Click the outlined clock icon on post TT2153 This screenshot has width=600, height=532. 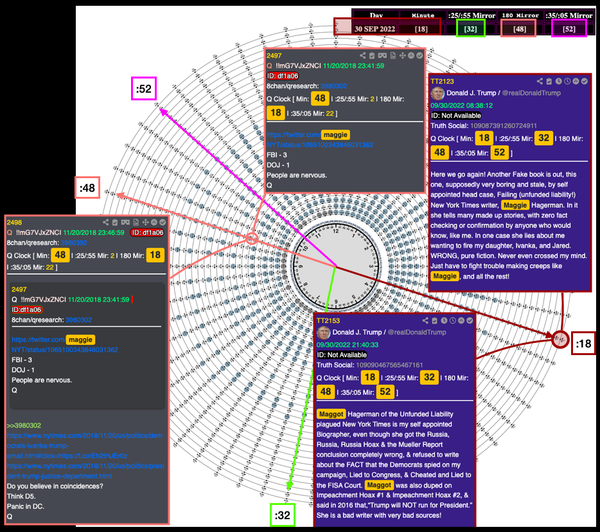[453, 320]
